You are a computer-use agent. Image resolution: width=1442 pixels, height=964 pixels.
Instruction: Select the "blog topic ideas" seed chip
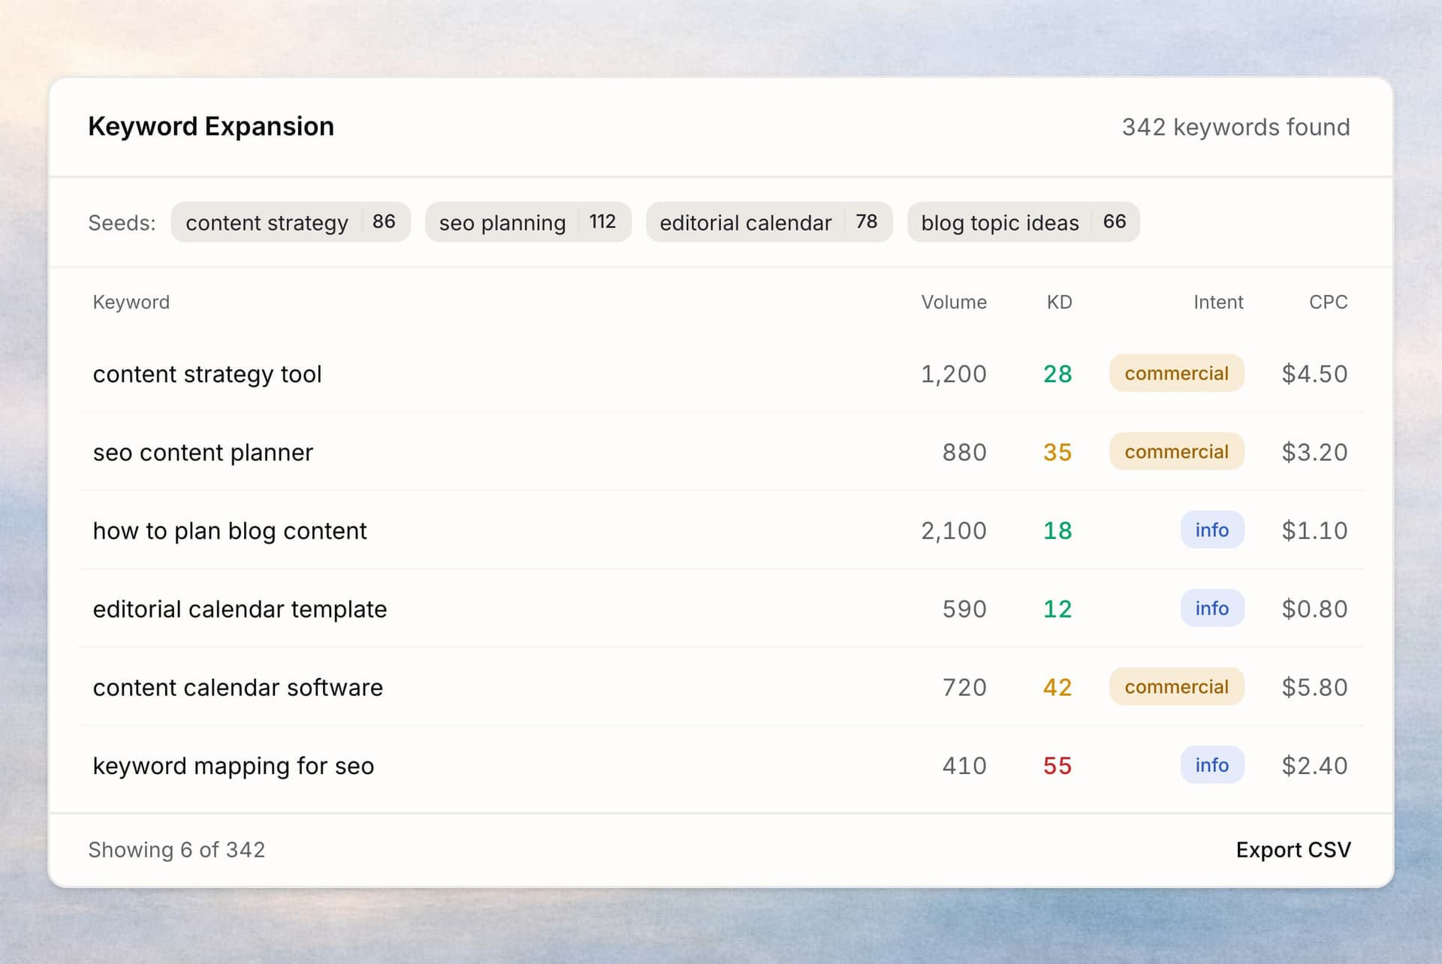point(1023,222)
